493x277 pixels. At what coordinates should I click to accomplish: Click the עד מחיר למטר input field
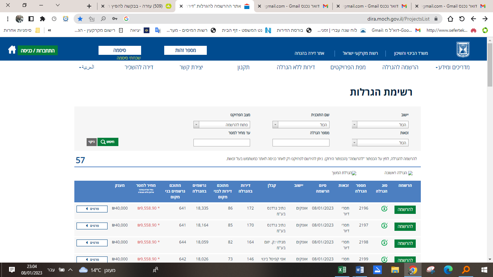coord(222,143)
